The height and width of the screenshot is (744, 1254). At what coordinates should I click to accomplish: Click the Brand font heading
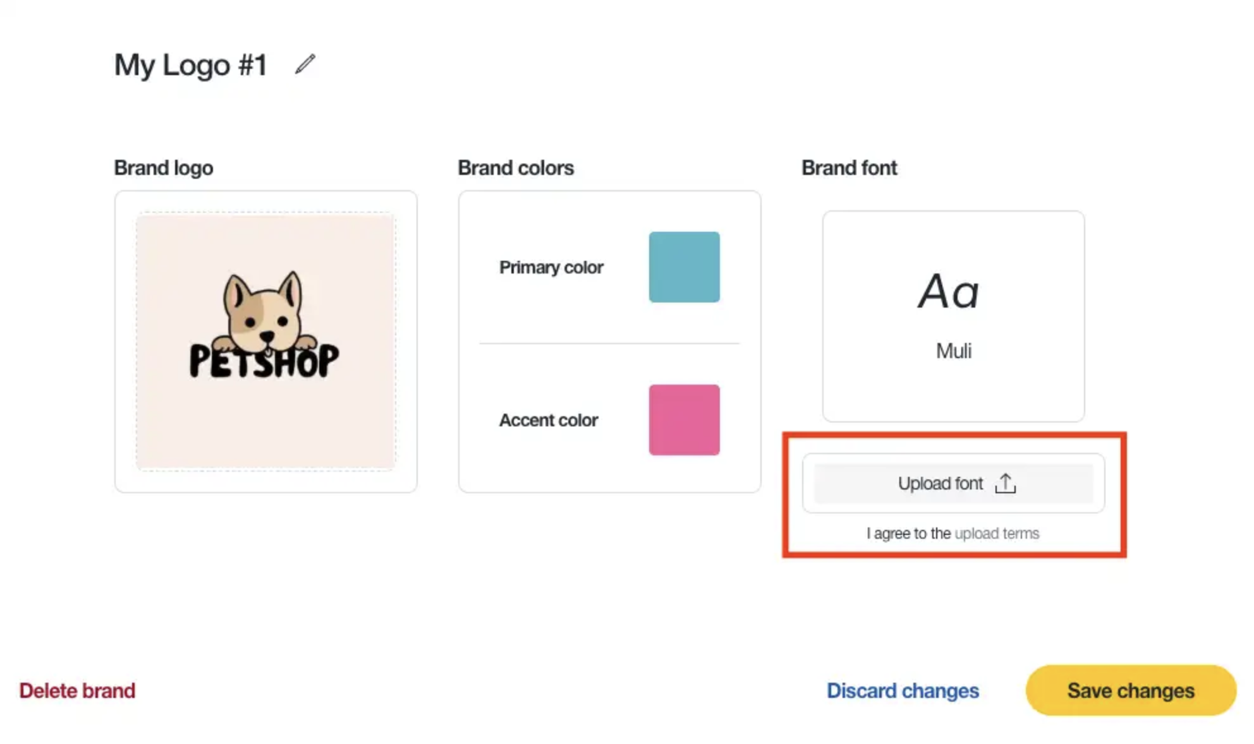(849, 168)
